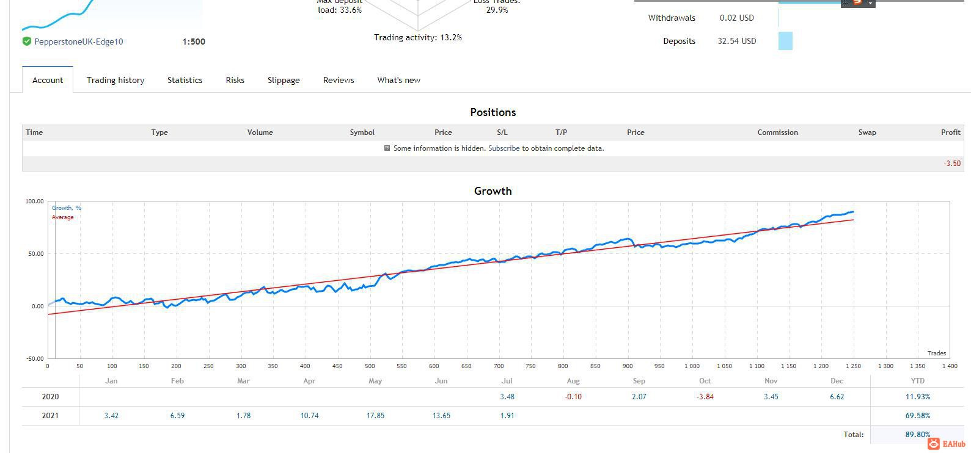
Task: Click the 2020 YTD value 11.93%
Action: 918,397
